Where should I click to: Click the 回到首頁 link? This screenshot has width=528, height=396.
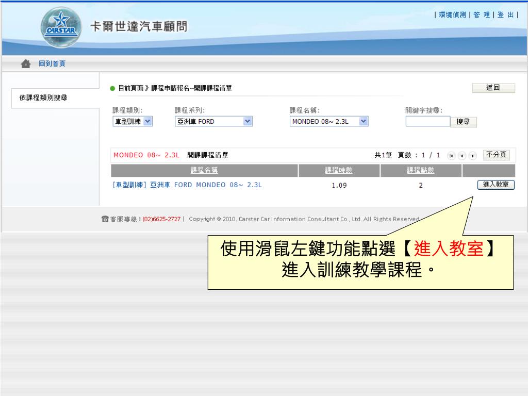click(x=52, y=63)
